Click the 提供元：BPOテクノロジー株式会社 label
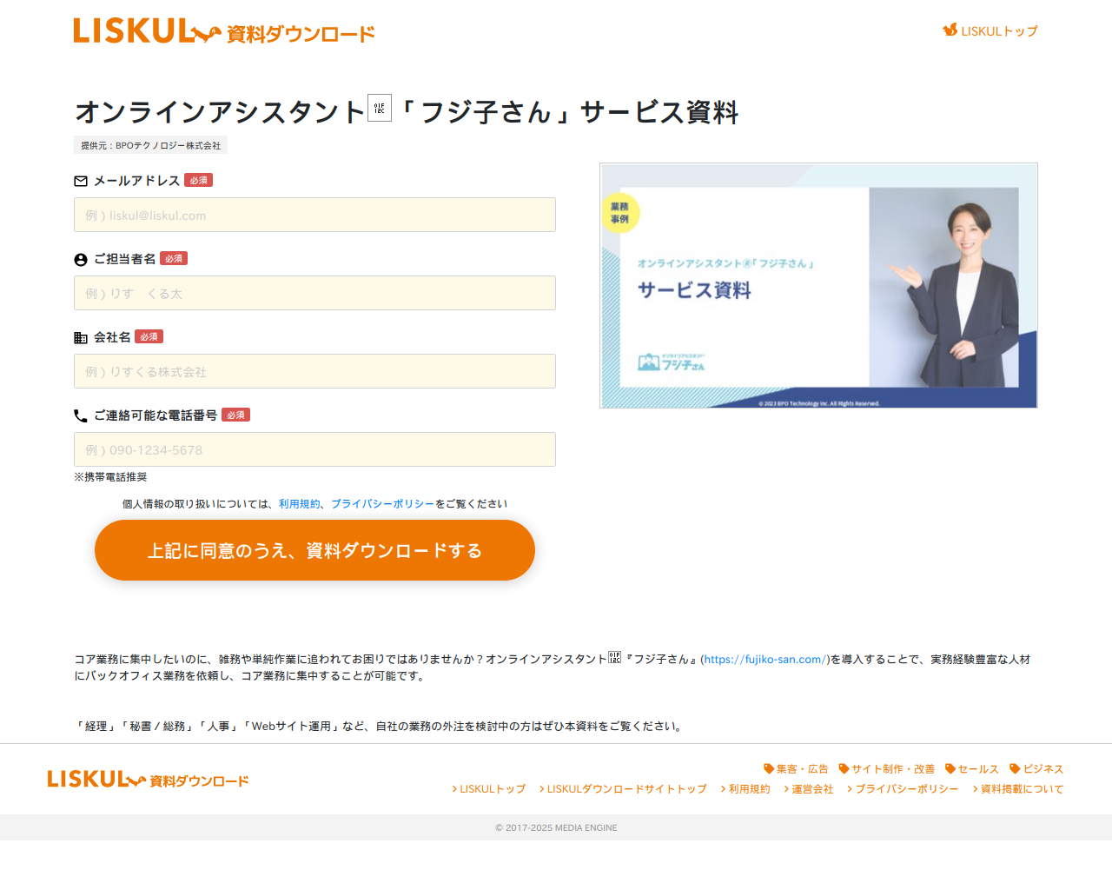This screenshot has width=1112, height=890. 150,145
